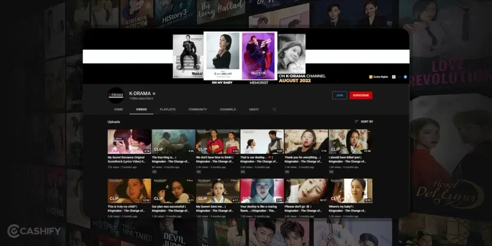492x246 pixels.
Task: Open 'The true King is...' video title
Action: pyautogui.click(x=171, y=160)
